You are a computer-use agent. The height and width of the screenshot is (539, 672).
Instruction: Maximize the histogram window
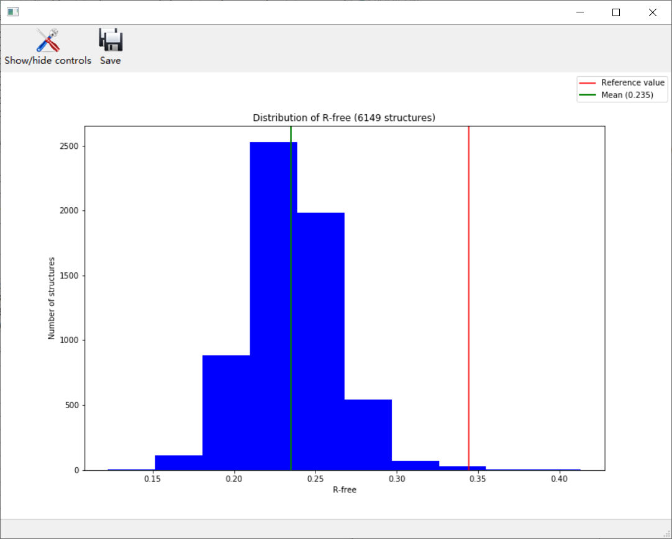coord(616,12)
